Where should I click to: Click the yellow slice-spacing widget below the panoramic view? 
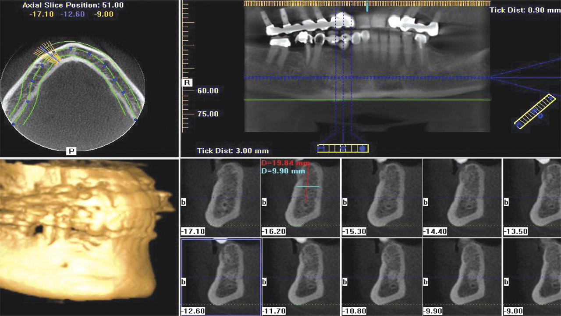click(343, 148)
